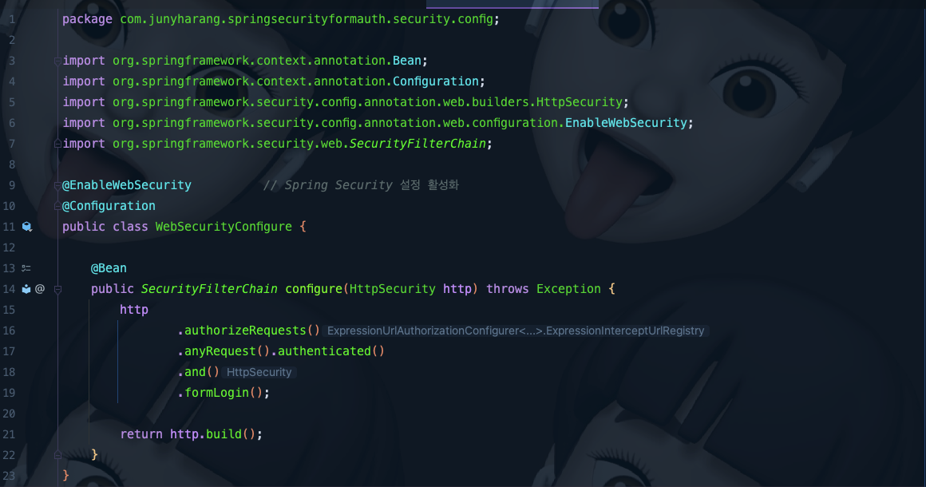Click the opening brace after WebSecurityConfigure
Viewport: 926px width, 487px height.
tap(303, 227)
